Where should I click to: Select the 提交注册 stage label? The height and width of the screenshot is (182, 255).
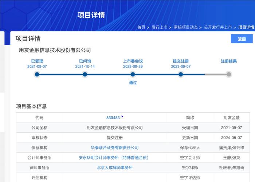[x=181, y=61]
